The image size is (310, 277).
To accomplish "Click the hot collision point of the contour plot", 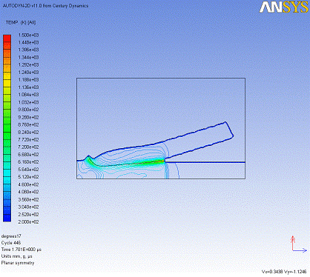I will pos(163,161).
